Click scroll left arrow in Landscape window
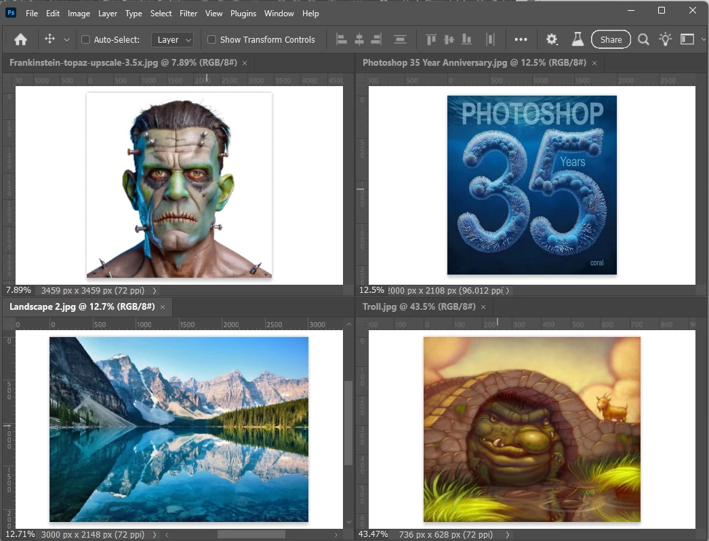Image resolution: width=709 pixels, height=541 pixels. 167,535
